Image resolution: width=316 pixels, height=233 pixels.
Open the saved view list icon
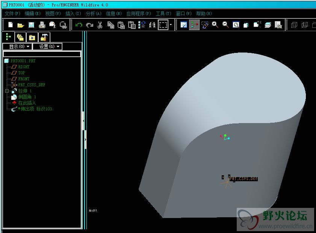point(257,25)
